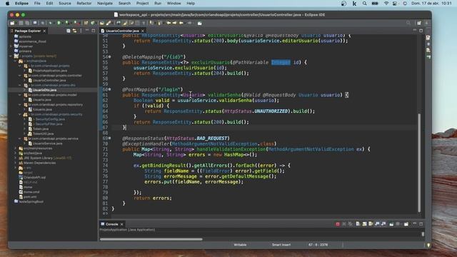Expand JRE System Library node

coord(16,158)
